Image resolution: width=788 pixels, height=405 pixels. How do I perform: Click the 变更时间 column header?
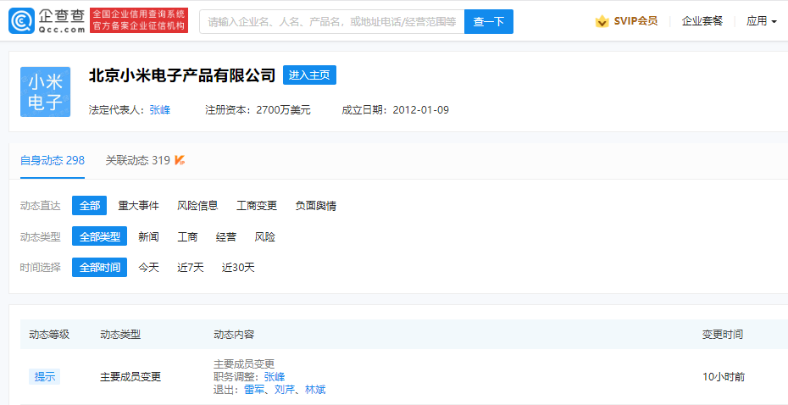click(x=723, y=334)
